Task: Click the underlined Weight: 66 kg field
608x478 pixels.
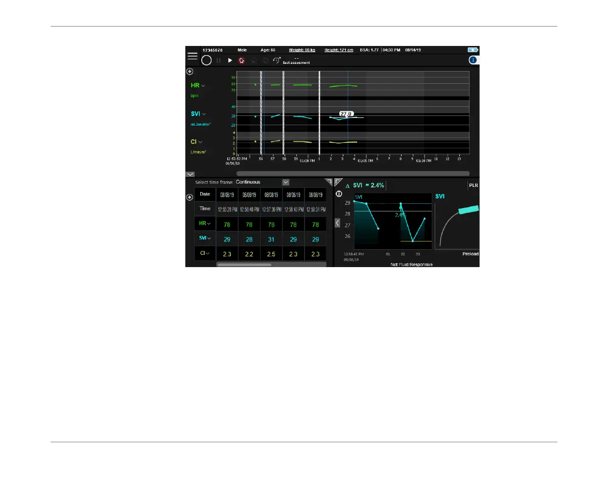Action: point(302,50)
